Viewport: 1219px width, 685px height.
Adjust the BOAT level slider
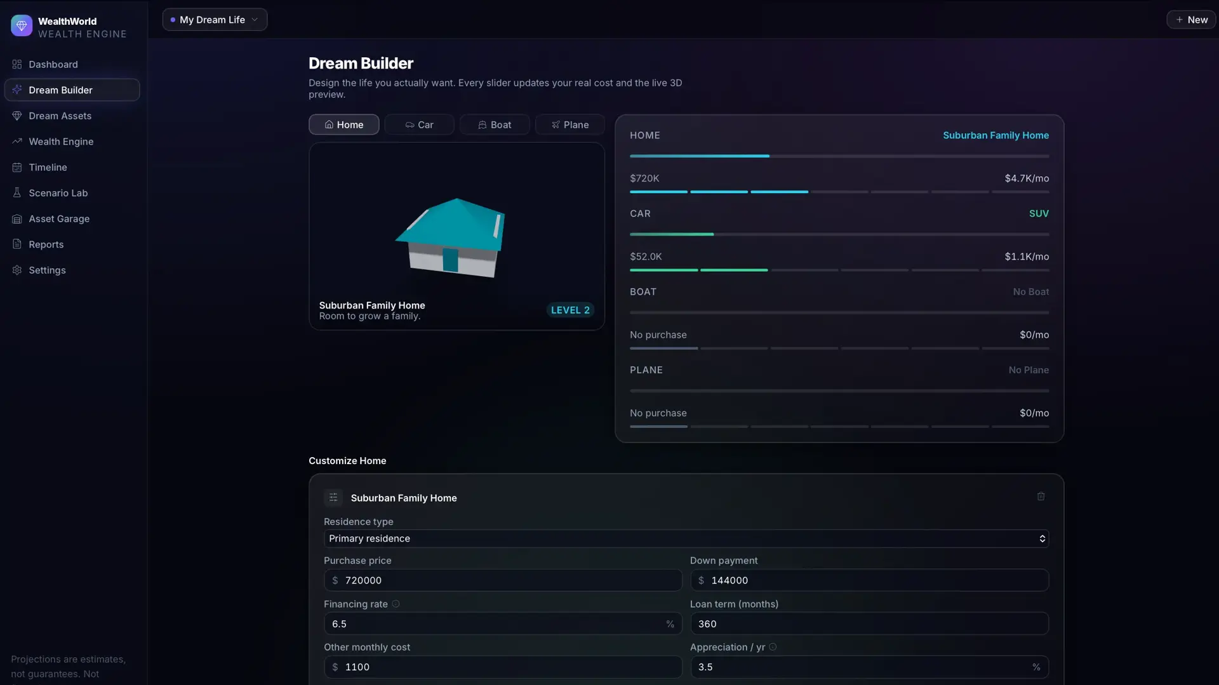839,312
